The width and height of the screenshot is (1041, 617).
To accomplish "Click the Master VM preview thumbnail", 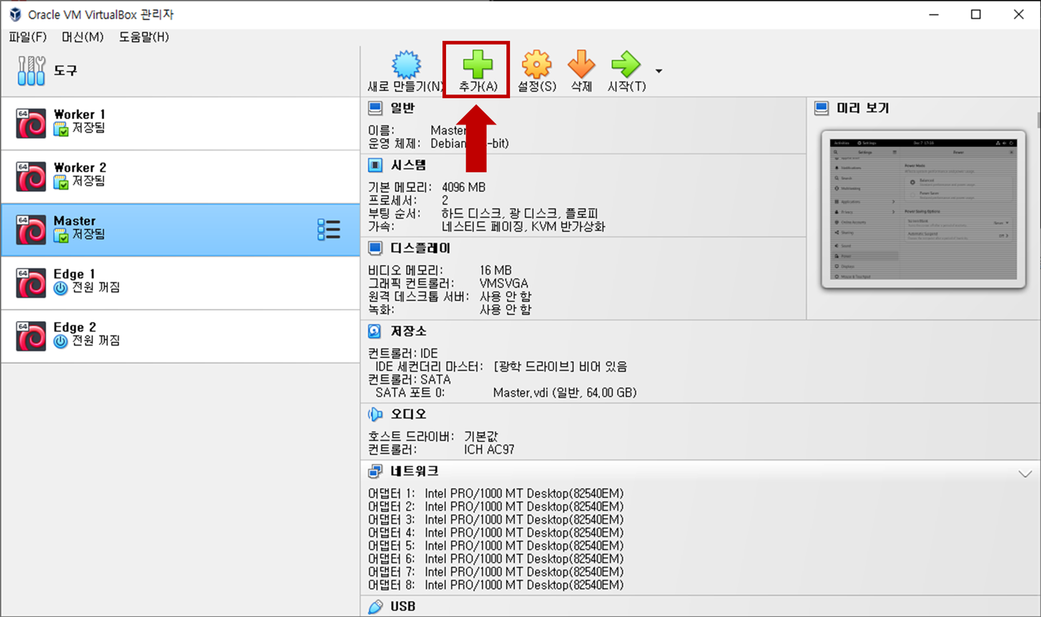I will 923,209.
